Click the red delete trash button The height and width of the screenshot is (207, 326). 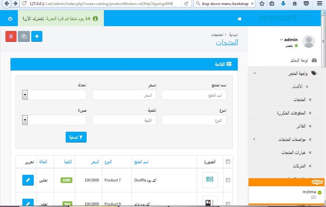tap(11, 36)
